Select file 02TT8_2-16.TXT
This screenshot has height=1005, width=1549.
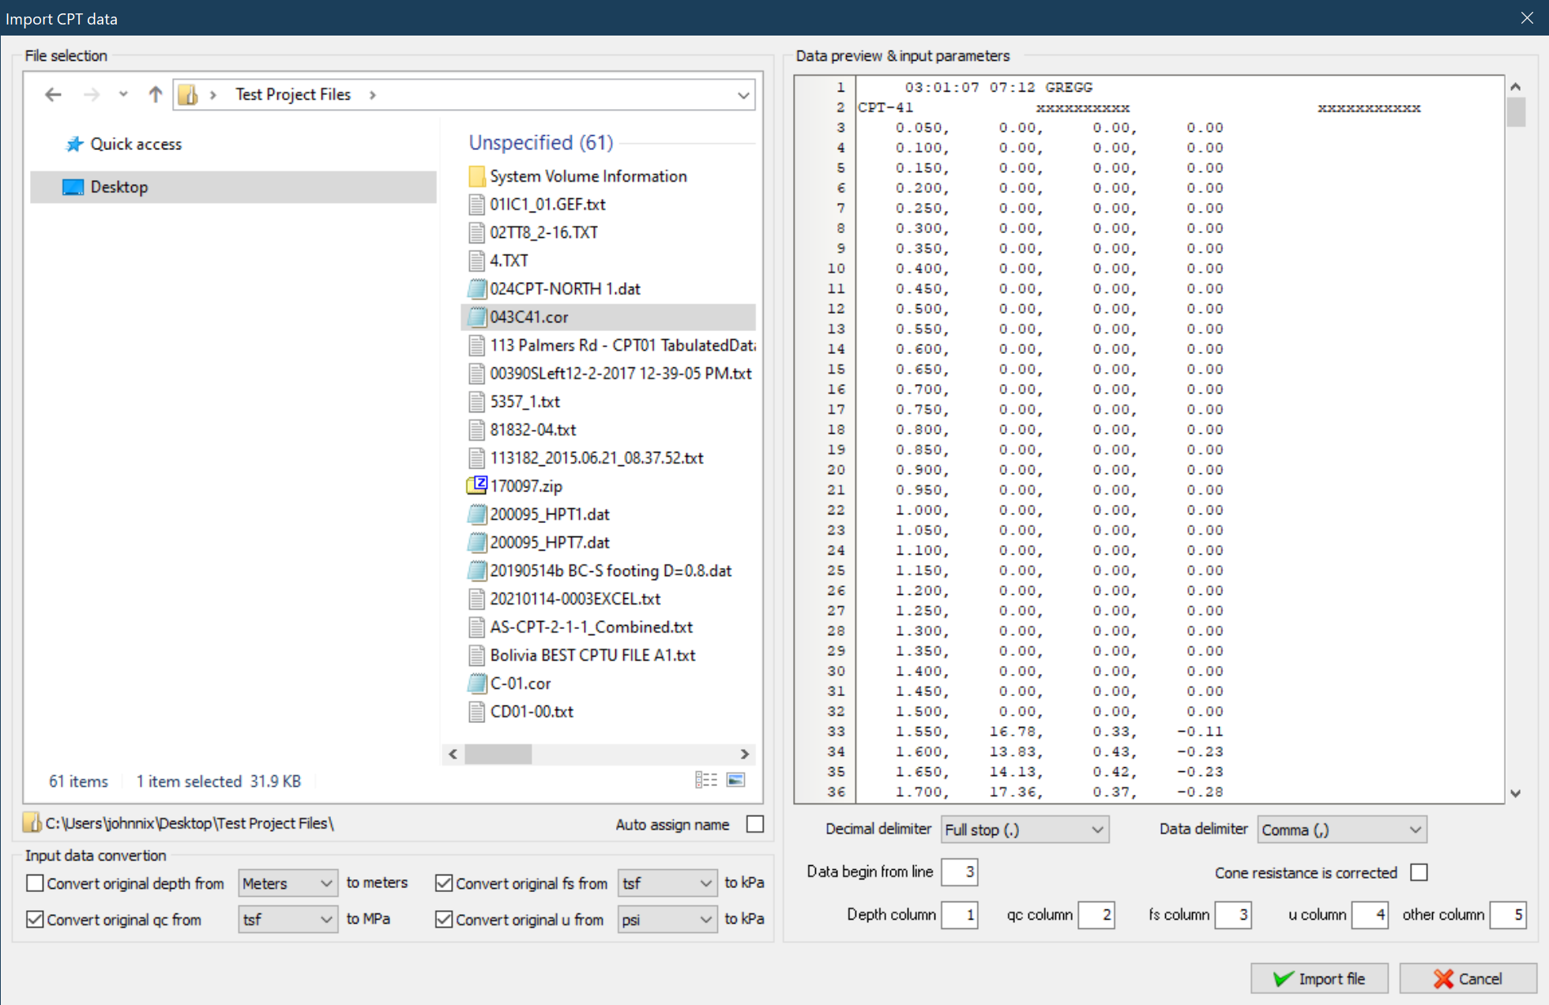(543, 232)
